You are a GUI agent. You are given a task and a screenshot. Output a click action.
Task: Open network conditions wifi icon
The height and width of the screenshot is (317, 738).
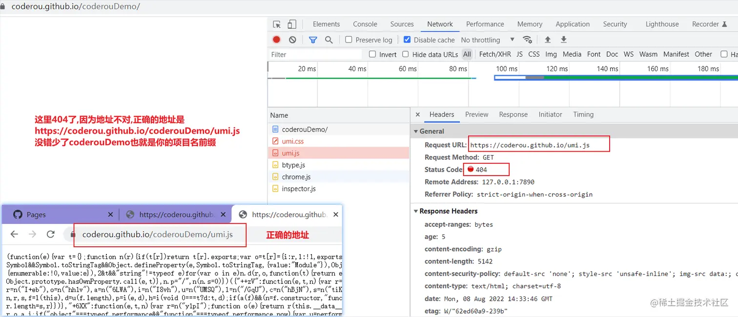tap(527, 40)
